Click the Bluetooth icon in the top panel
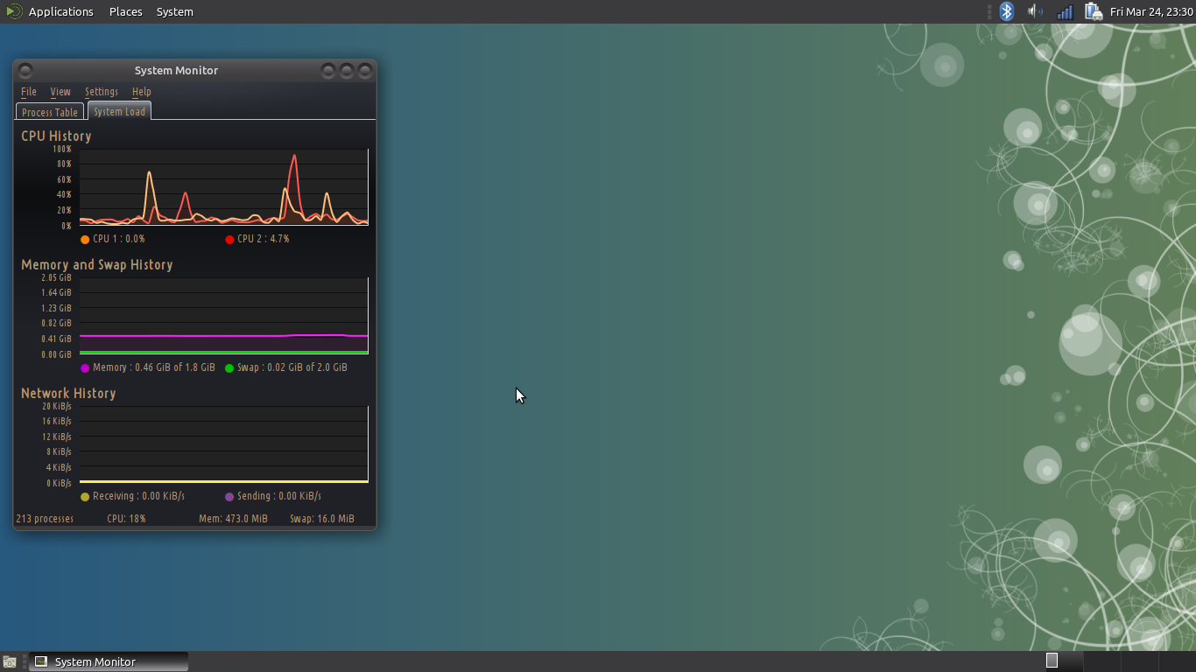Image resolution: width=1196 pixels, height=672 pixels. (1007, 11)
